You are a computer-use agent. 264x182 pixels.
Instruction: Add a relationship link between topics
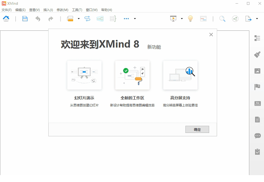[x=87, y=19]
